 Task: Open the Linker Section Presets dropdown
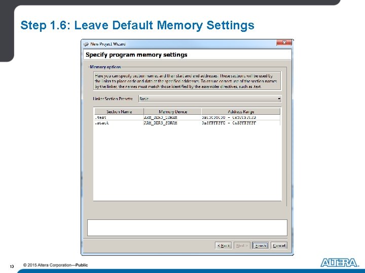(210, 99)
